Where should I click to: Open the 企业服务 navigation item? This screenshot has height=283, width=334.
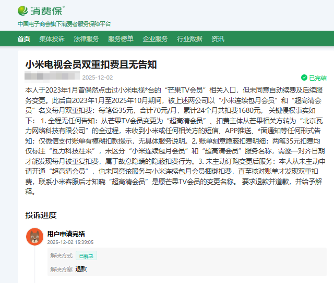pyautogui.click(x=155, y=38)
